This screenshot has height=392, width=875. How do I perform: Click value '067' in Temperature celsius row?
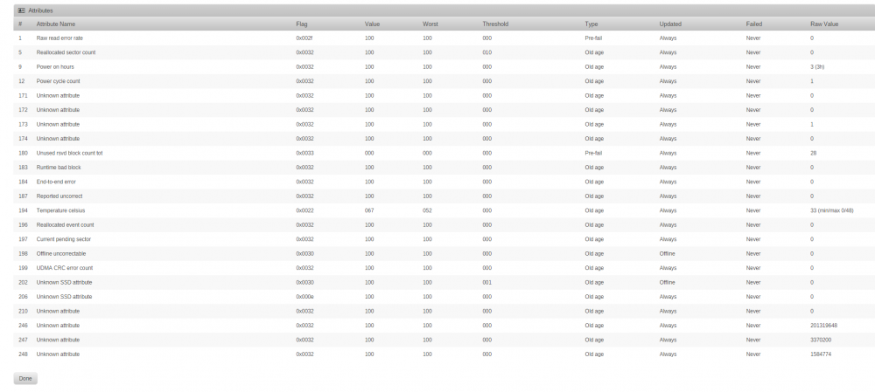[369, 210]
